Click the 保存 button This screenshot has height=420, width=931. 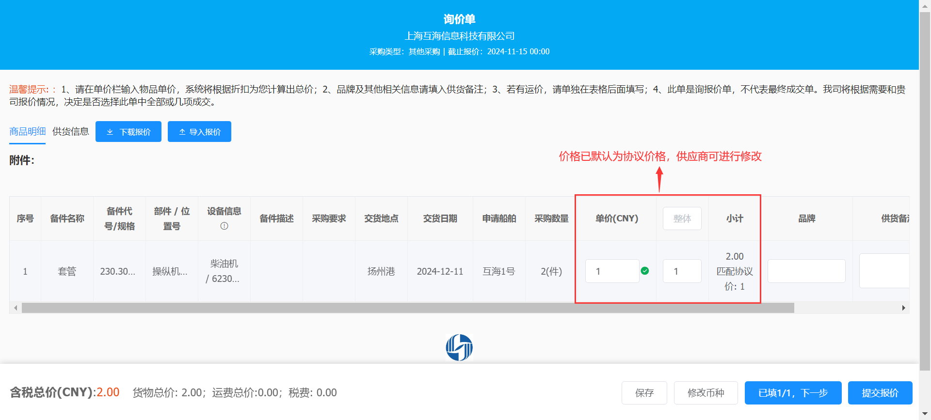[644, 393]
